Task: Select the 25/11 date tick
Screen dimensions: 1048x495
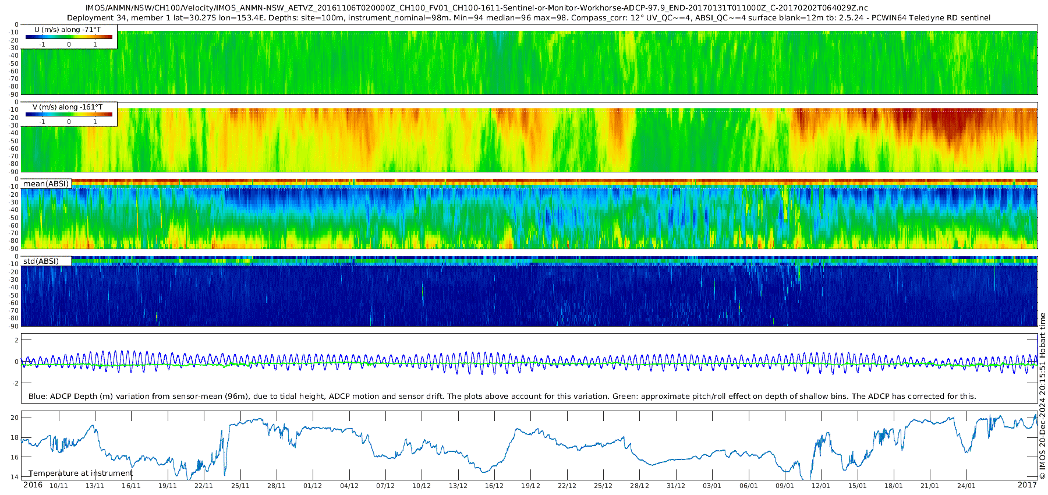Action: click(x=240, y=486)
